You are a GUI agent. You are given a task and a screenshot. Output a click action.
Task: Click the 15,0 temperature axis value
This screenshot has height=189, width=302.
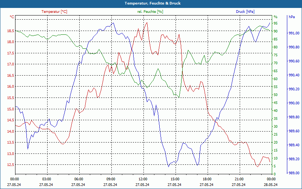tap(11, 109)
